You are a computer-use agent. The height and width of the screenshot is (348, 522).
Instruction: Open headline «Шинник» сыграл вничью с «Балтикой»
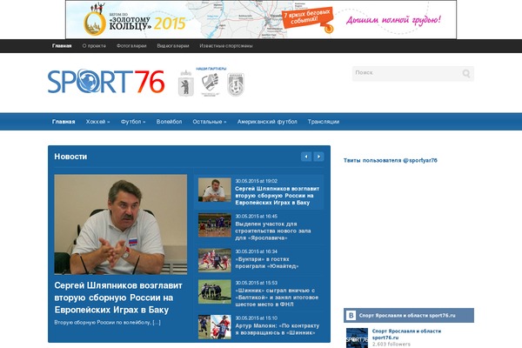point(277,298)
